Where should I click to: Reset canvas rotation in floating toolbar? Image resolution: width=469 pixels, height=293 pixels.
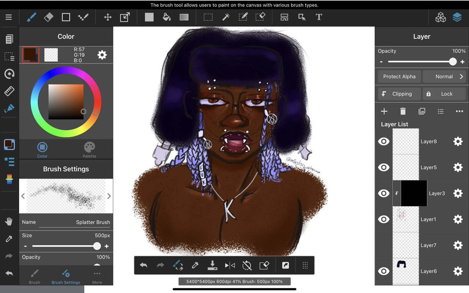point(247,265)
